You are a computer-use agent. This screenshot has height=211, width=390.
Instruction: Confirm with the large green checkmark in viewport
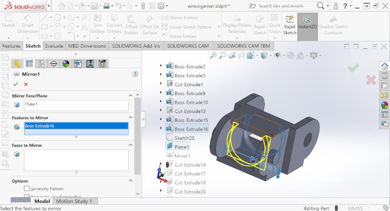click(x=353, y=68)
